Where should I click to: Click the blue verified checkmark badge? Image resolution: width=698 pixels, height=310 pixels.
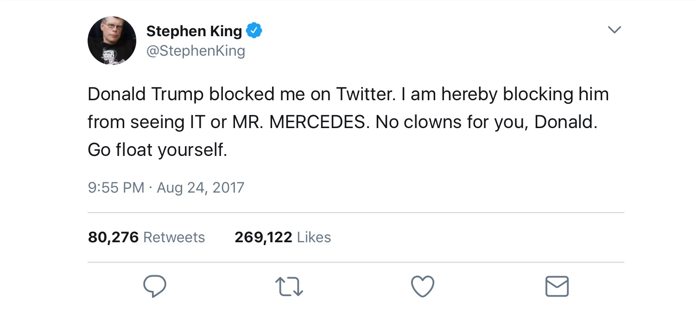[x=254, y=31]
